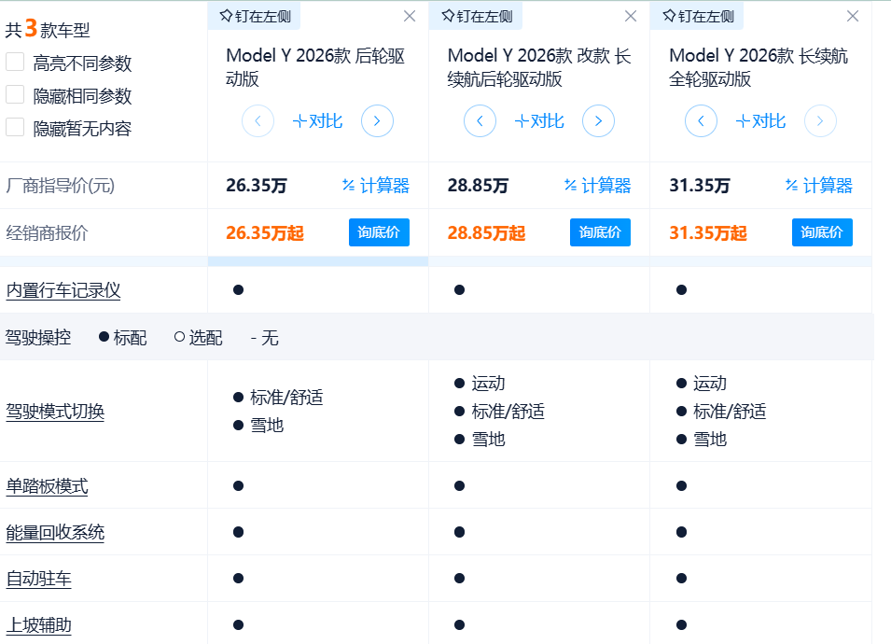Screen dimensions: 891x644
Task: Remove the 后轮驱动版 column with its X
Action: 410,17
